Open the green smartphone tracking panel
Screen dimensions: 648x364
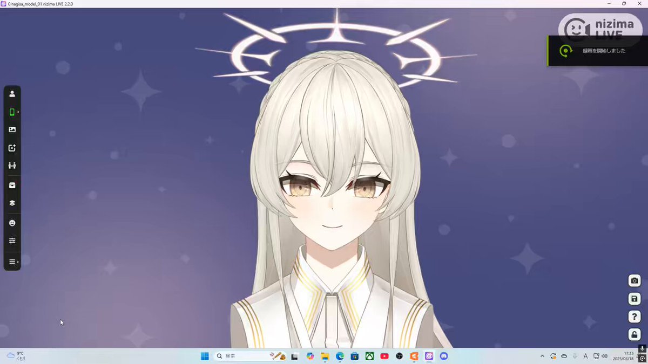tap(12, 112)
